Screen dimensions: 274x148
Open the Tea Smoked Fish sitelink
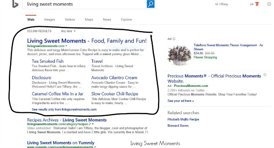pos(48,61)
